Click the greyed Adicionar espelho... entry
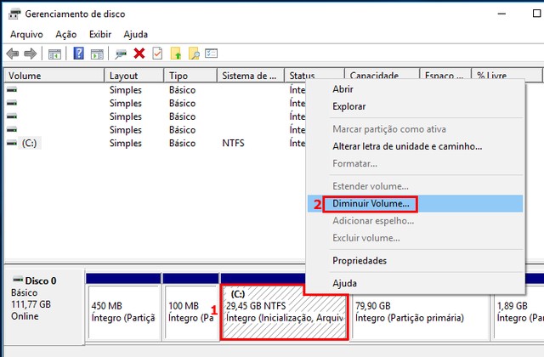 point(415,221)
